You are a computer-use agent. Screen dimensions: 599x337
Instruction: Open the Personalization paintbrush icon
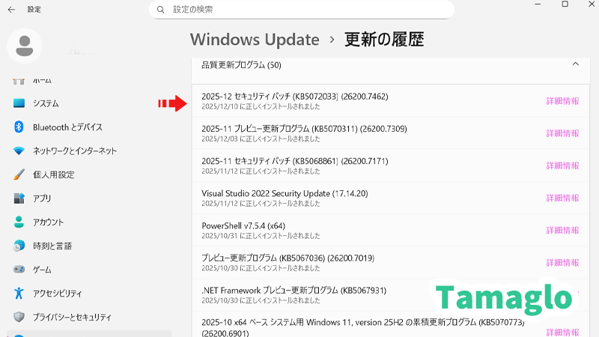[x=19, y=174]
